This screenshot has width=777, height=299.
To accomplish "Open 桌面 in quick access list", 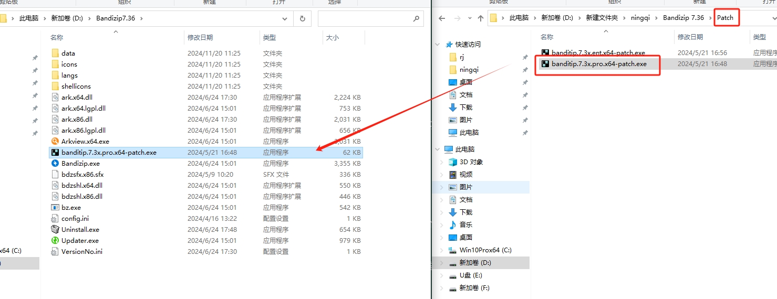I will (x=466, y=82).
